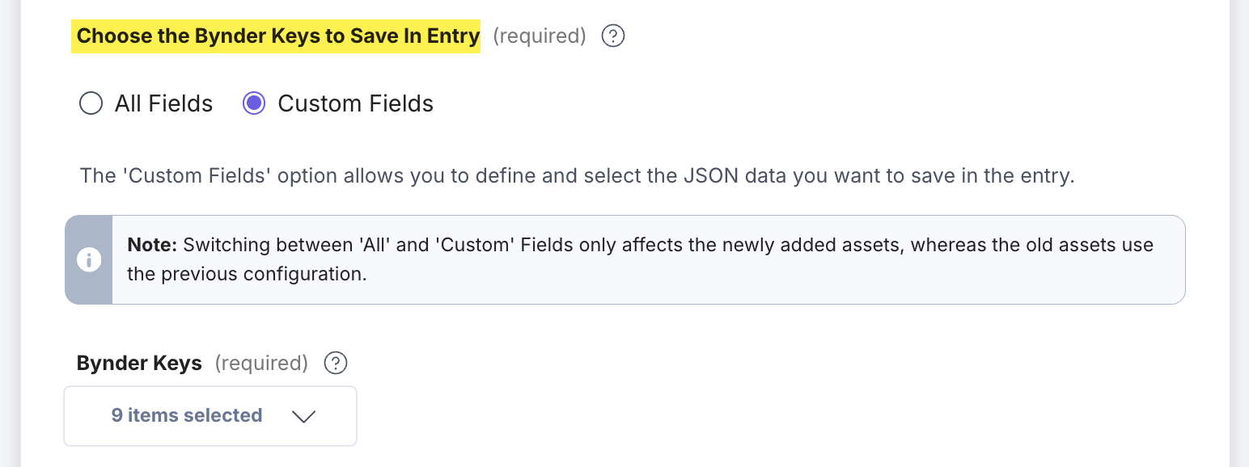Open the Bynder Keys multi-select list

click(x=210, y=415)
